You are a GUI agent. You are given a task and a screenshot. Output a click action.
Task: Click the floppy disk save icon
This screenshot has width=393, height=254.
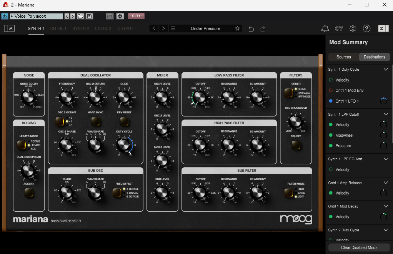coord(90,16)
